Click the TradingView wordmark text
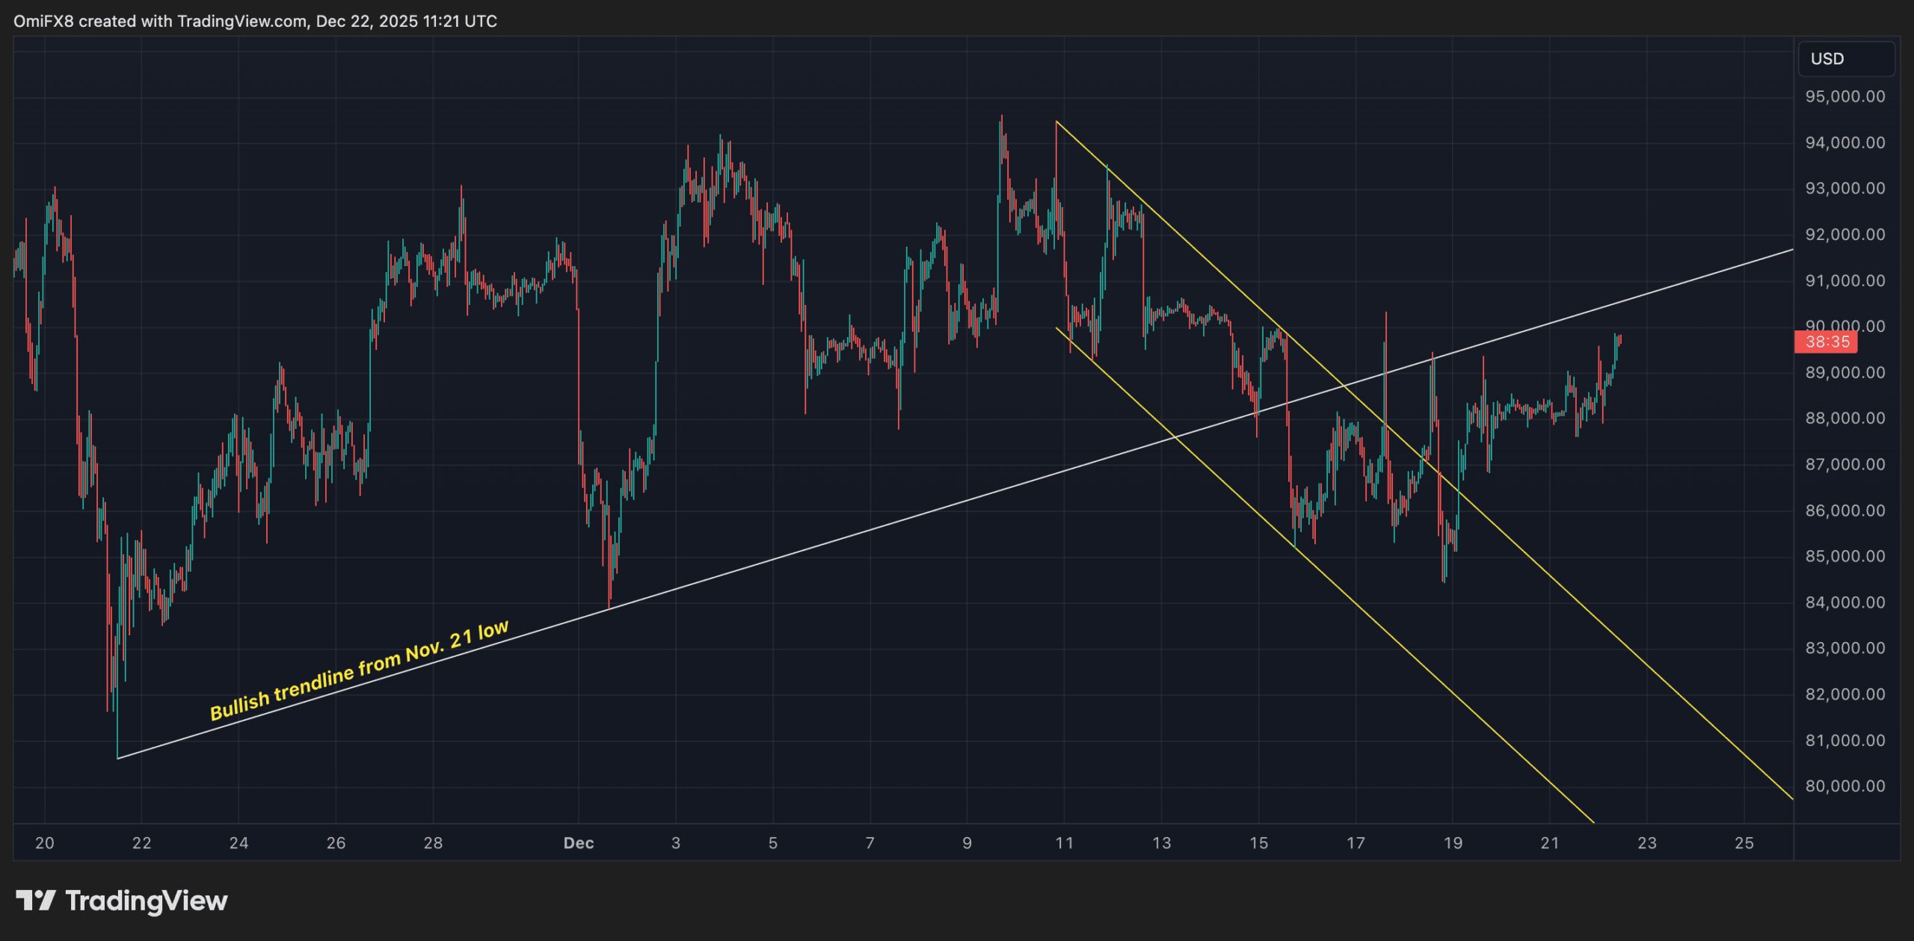This screenshot has width=1914, height=941. [x=147, y=901]
